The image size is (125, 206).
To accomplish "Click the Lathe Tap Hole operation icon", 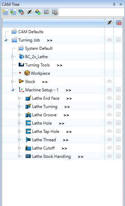I will 28,131.
